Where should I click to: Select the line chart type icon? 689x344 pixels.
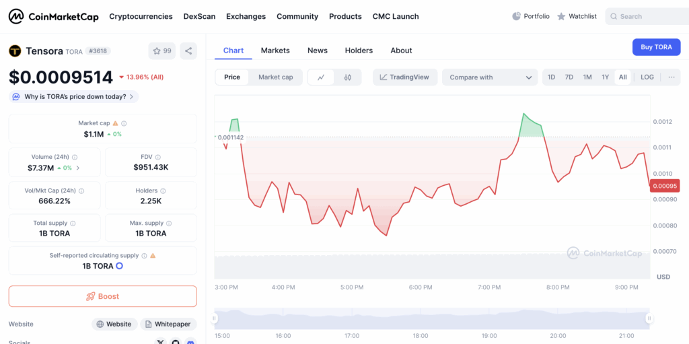[321, 77]
